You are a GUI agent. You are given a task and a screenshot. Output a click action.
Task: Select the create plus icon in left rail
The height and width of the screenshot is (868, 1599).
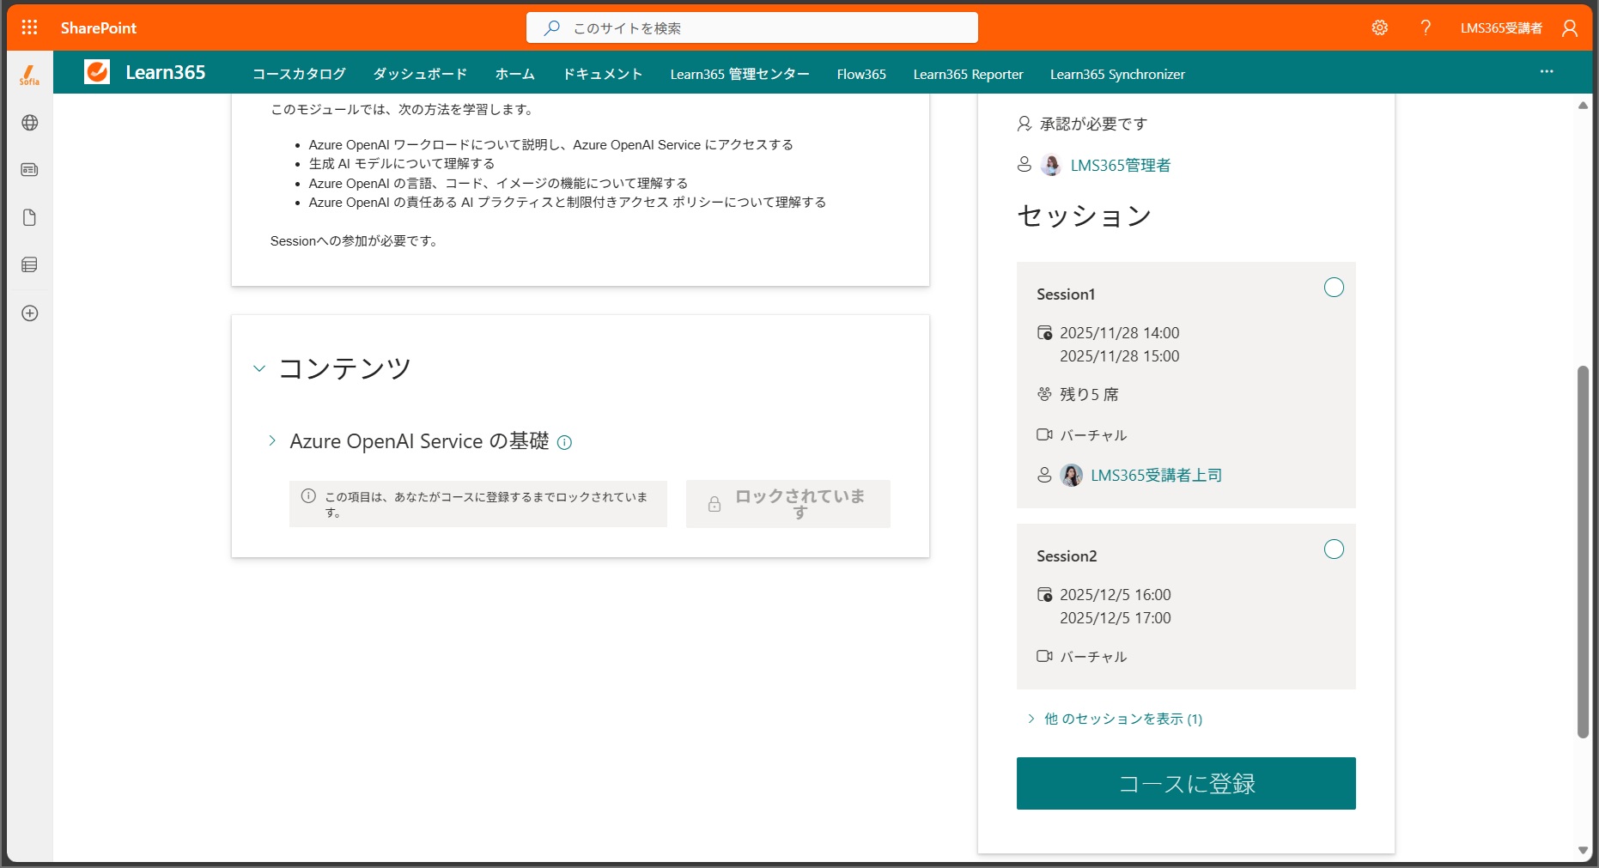pyautogui.click(x=30, y=313)
